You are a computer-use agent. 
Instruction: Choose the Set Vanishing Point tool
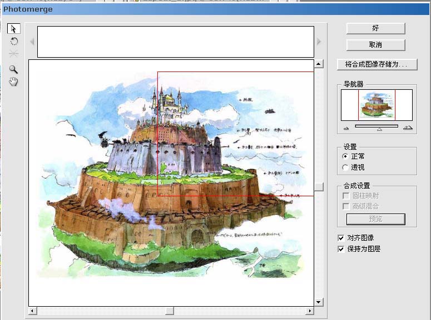pyautogui.click(x=13, y=53)
